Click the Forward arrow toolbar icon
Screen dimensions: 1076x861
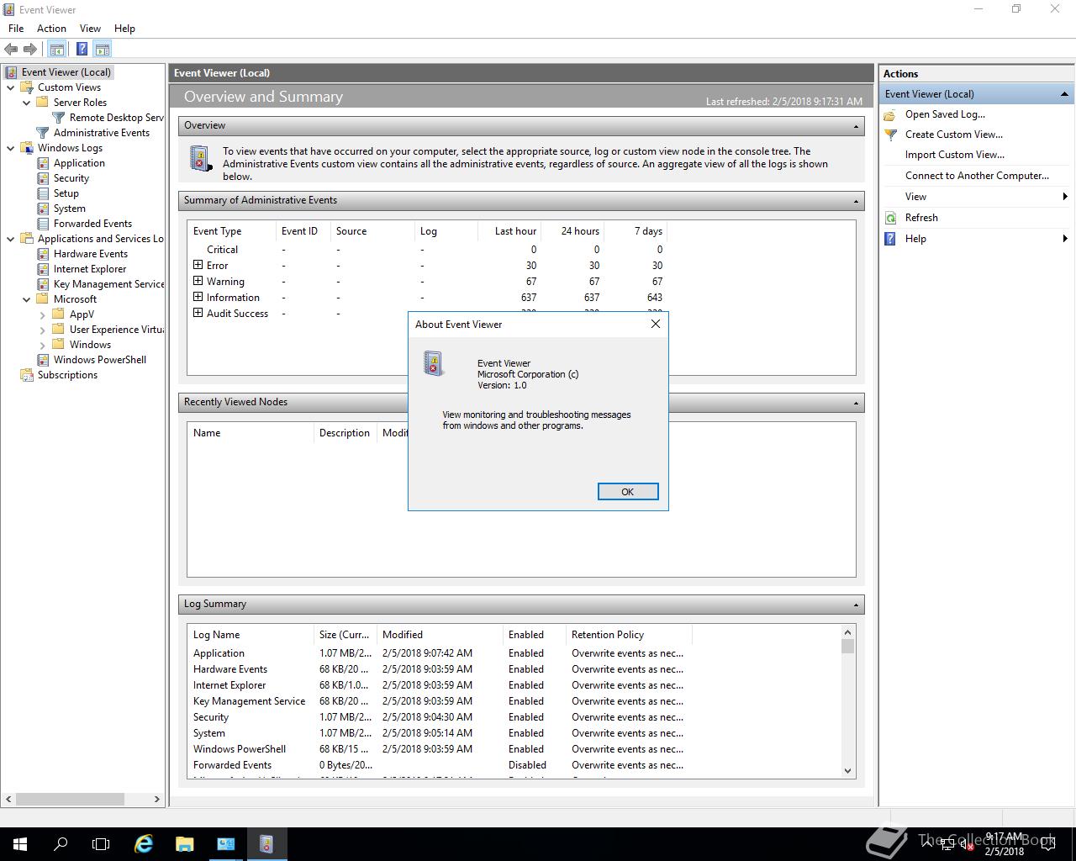click(x=30, y=50)
